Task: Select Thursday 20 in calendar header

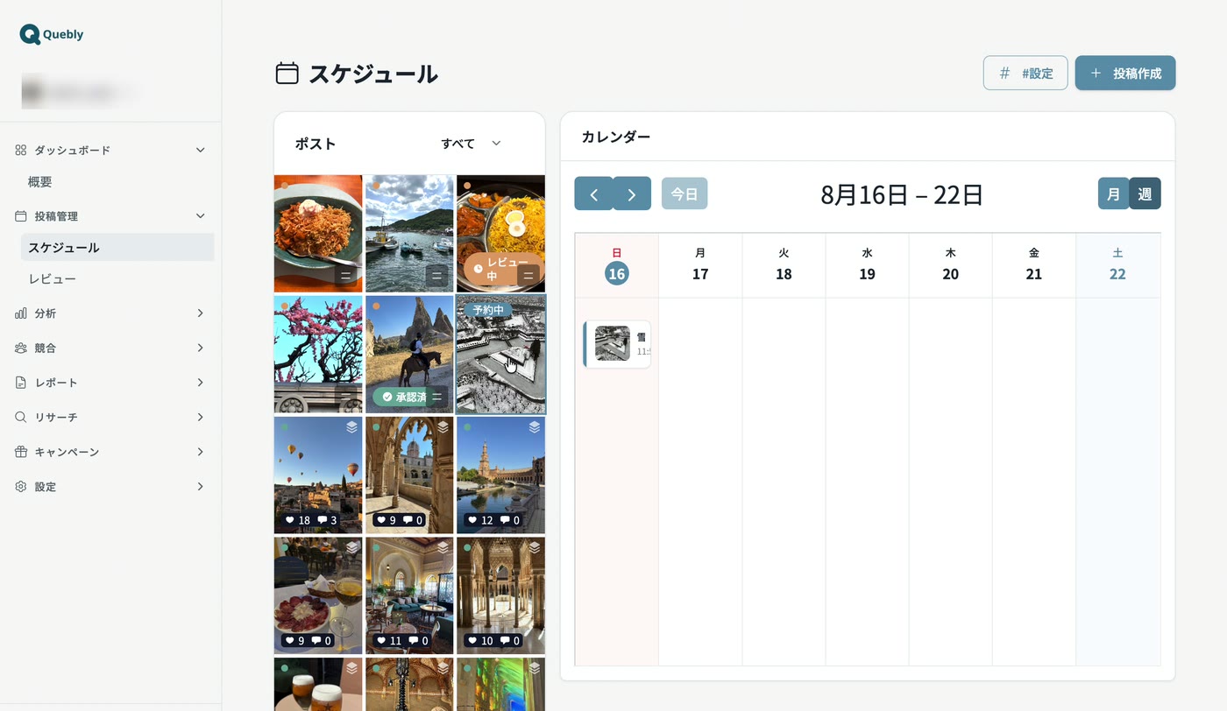Action: 950,265
